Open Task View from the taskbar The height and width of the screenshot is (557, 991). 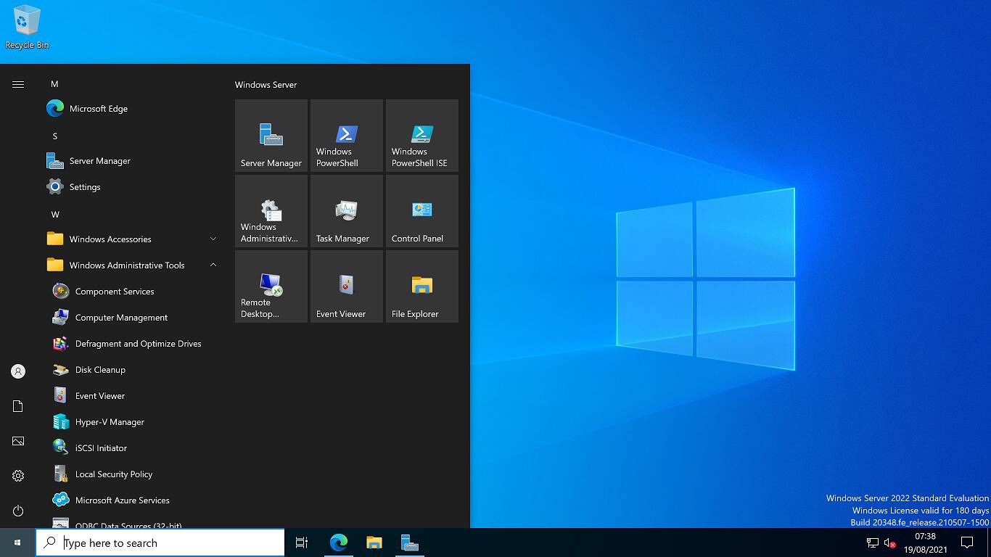302,542
